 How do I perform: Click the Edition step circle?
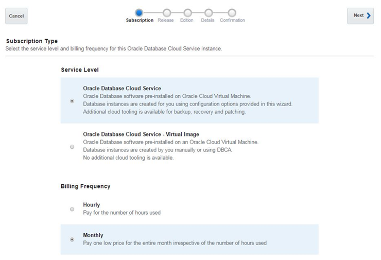click(x=187, y=12)
